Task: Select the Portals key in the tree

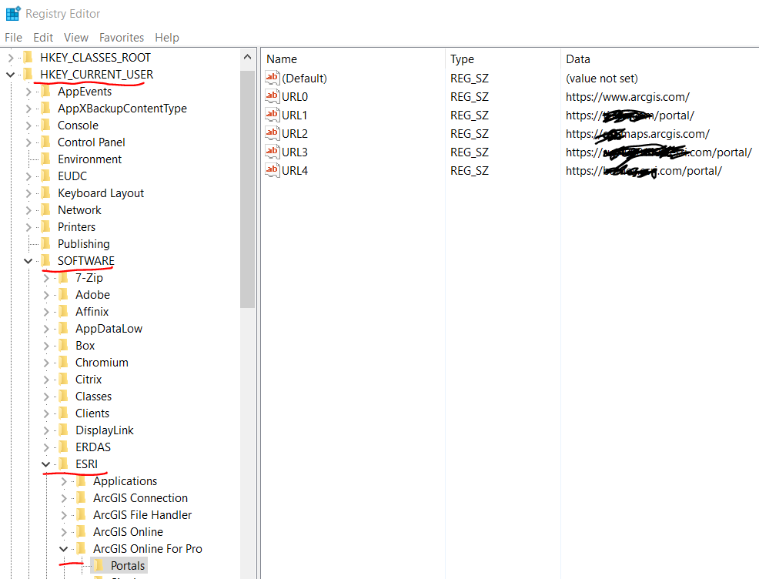Action: (x=128, y=566)
